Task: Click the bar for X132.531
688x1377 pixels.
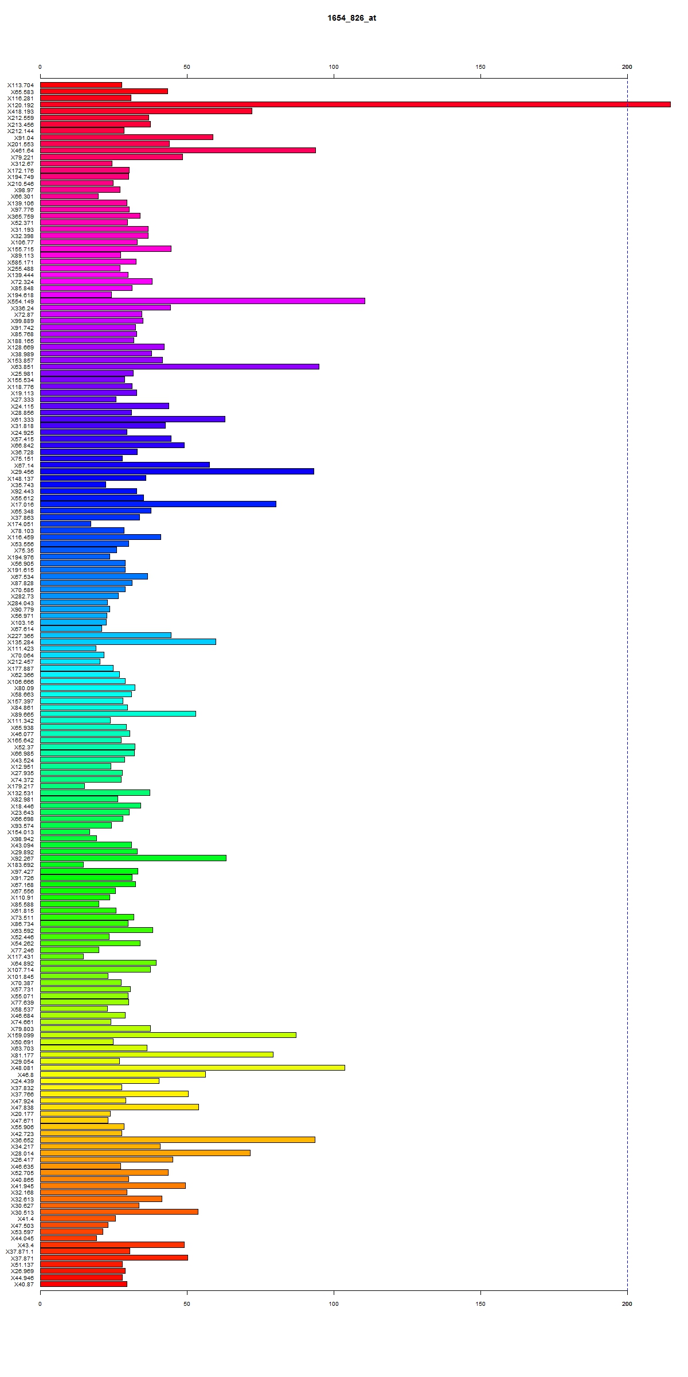Action: [x=95, y=792]
